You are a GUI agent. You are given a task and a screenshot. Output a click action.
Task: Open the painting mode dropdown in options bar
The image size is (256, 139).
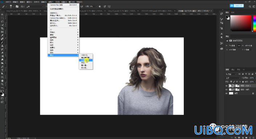click(34, 6)
